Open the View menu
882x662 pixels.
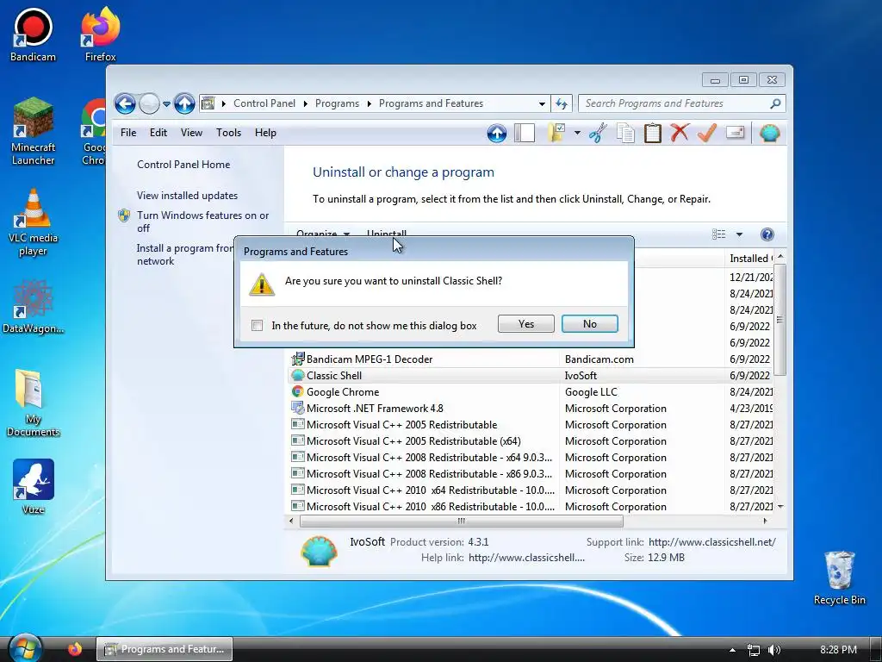tap(191, 133)
